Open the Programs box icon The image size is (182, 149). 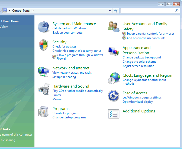43,112
